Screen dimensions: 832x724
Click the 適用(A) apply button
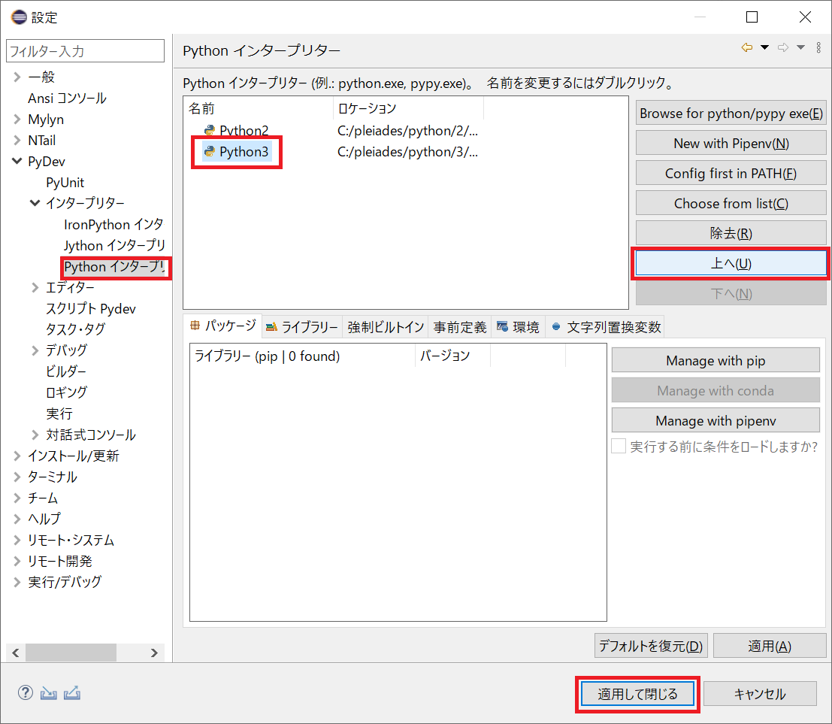[770, 646]
